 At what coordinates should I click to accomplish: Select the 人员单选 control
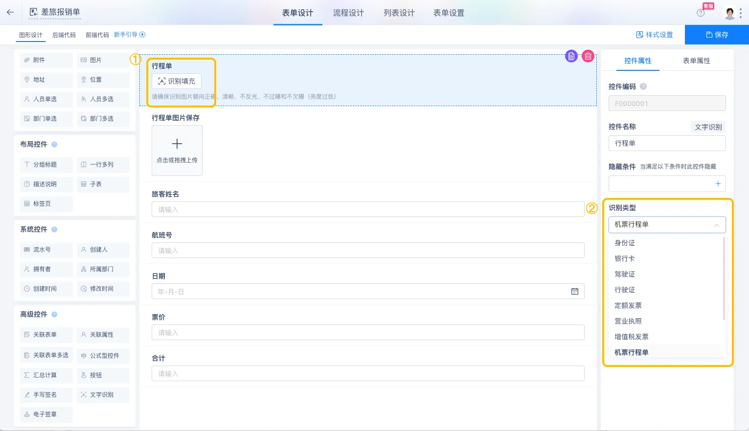[46, 99]
